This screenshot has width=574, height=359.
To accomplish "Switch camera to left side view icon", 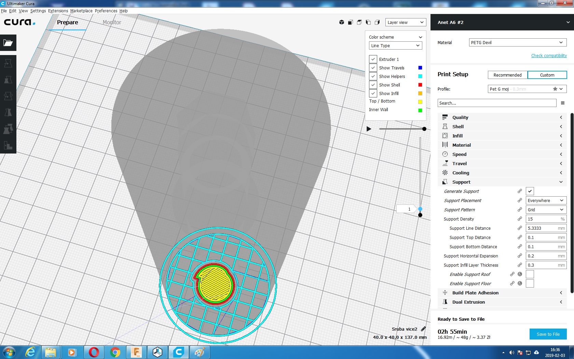I will click(x=368, y=22).
